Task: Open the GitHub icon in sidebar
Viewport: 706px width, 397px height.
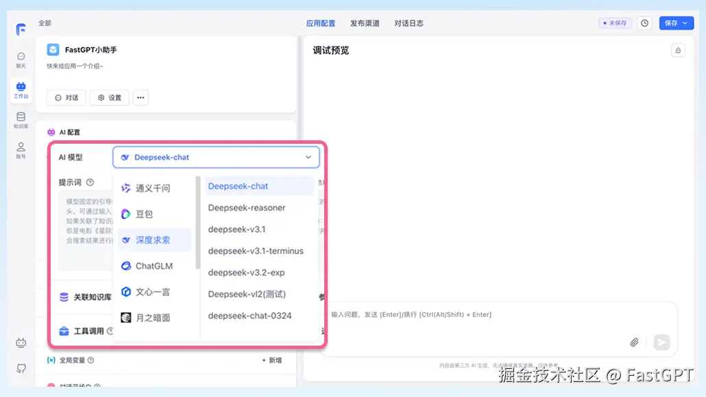Action: pyautogui.click(x=21, y=368)
